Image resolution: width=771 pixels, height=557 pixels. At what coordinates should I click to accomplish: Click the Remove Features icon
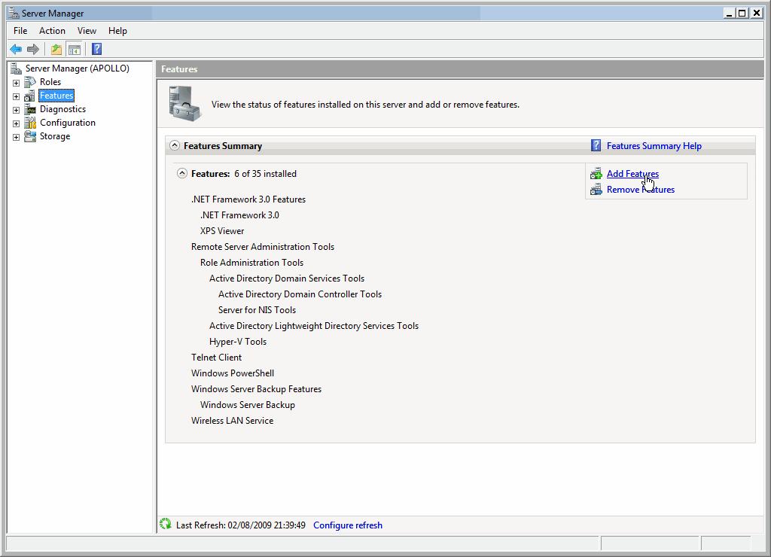click(596, 189)
